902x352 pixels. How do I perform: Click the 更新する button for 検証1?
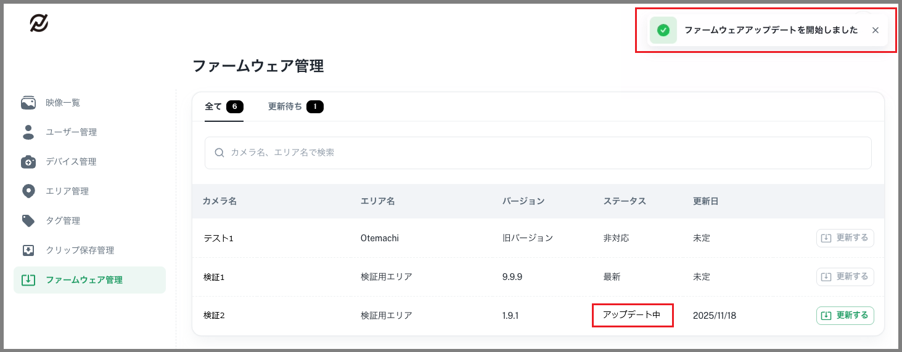tap(845, 277)
